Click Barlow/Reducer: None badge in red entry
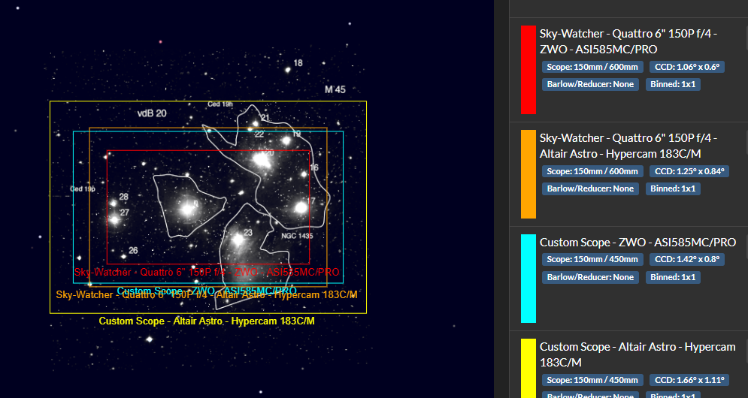 590,84
